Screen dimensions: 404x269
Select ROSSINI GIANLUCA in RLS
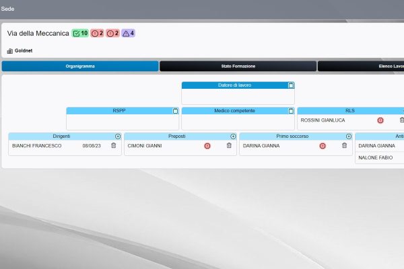point(323,120)
